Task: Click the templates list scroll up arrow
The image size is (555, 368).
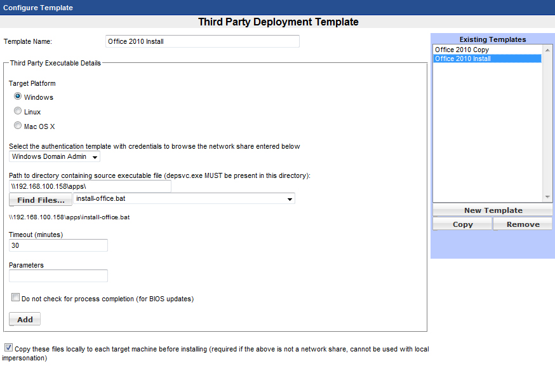Action: coord(547,49)
